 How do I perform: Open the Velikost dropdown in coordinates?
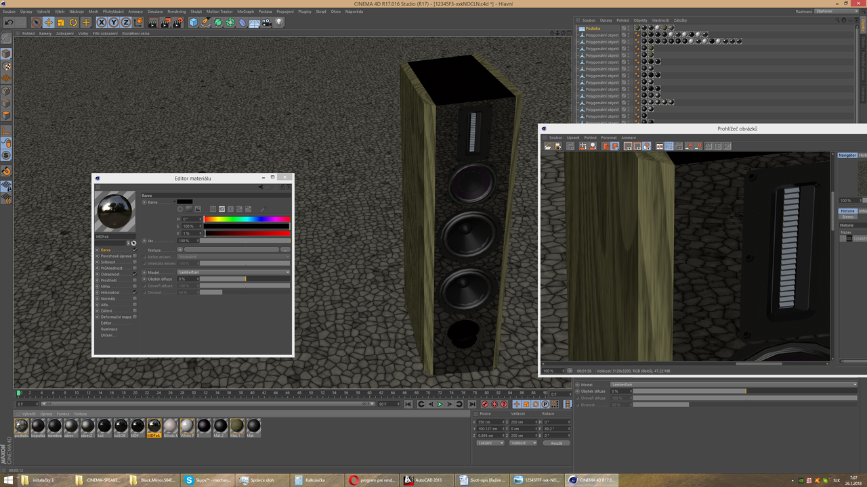(522, 443)
